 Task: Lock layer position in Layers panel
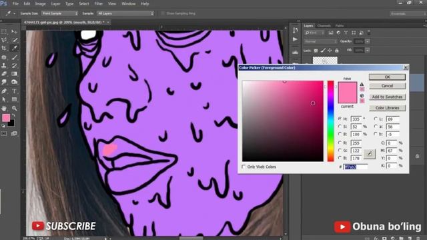coord(330,51)
